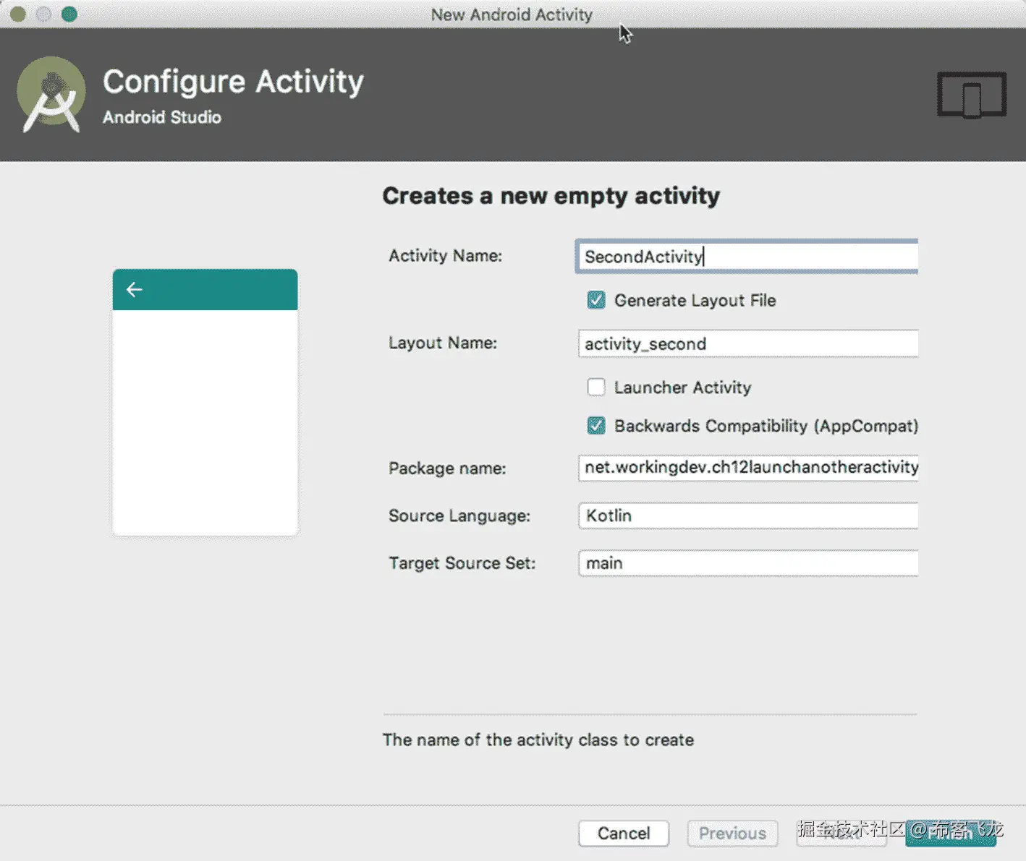Click the Android Studio logo icon
The height and width of the screenshot is (861, 1026).
tap(51, 94)
